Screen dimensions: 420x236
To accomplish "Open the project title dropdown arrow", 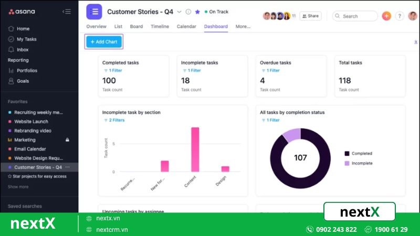I will pyautogui.click(x=179, y=12).
